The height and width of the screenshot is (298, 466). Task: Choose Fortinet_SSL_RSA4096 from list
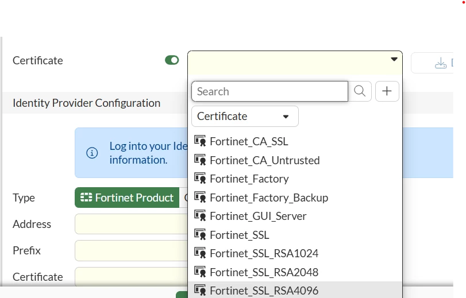tap(295, 291)
